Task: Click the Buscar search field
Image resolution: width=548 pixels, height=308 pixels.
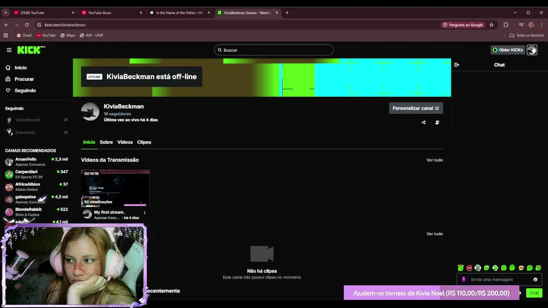Action: click(x=274, y=50)
